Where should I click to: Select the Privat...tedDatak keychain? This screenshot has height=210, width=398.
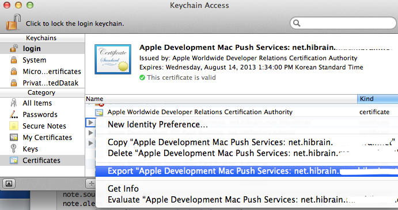pos(43,83)
